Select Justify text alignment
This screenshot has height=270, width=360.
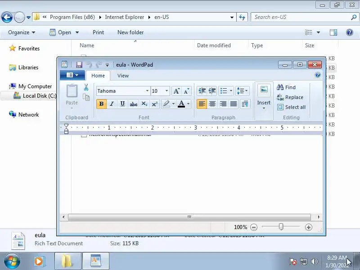(x=234, y=104)
